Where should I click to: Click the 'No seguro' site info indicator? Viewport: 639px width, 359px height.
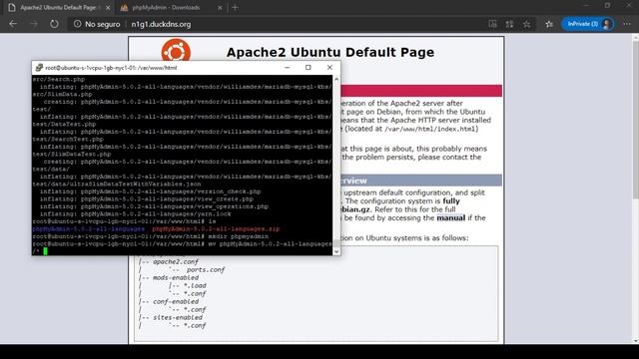(97, 24)
